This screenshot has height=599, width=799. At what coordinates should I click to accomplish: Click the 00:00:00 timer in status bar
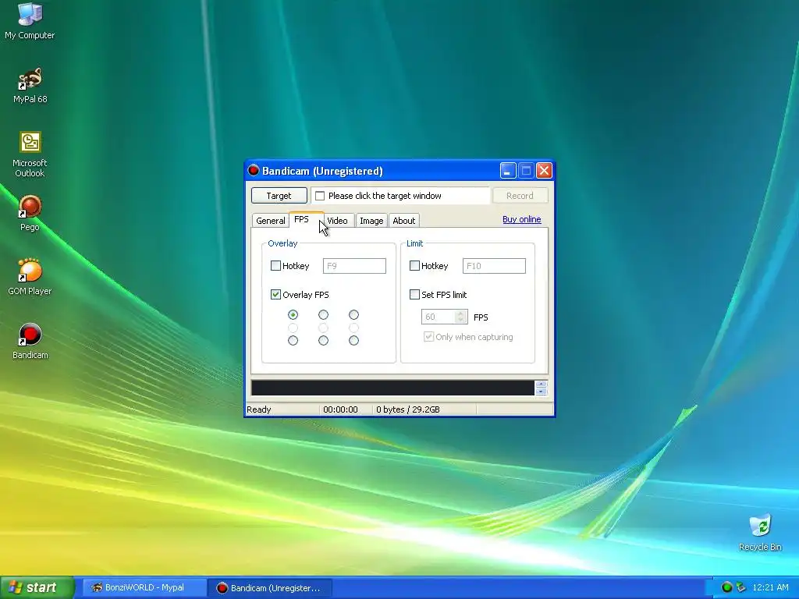340,409
